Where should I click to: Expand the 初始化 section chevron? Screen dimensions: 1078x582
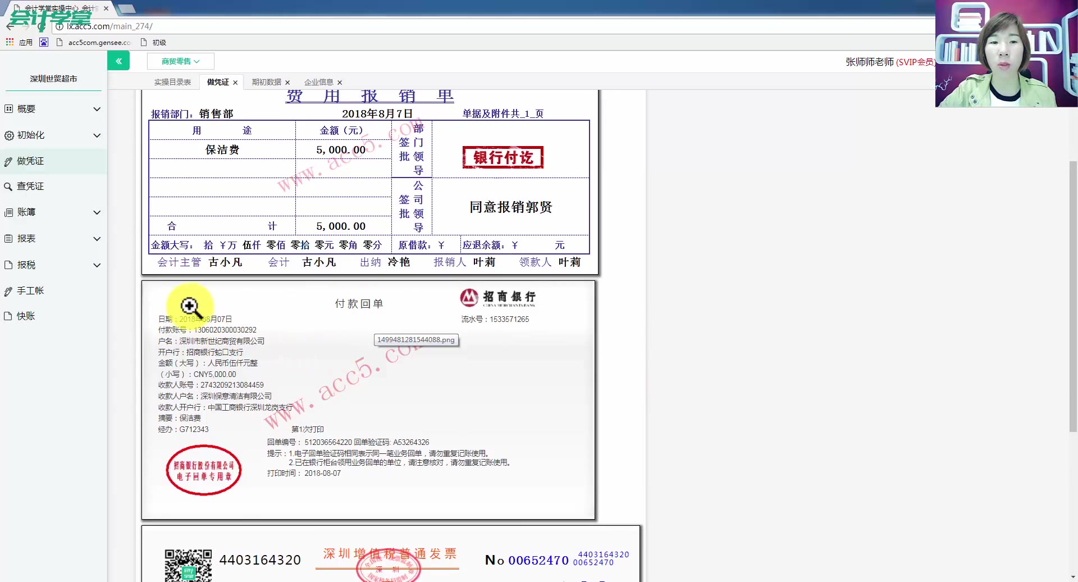pos(97,135)
